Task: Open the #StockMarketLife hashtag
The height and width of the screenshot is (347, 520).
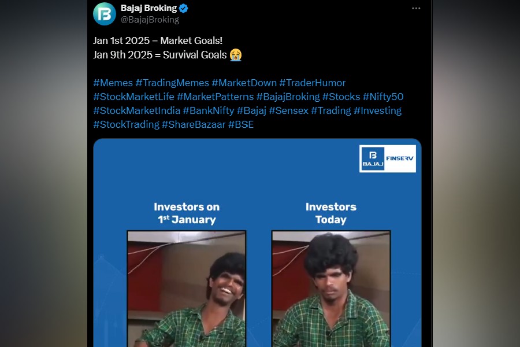Action: [133, 97]
